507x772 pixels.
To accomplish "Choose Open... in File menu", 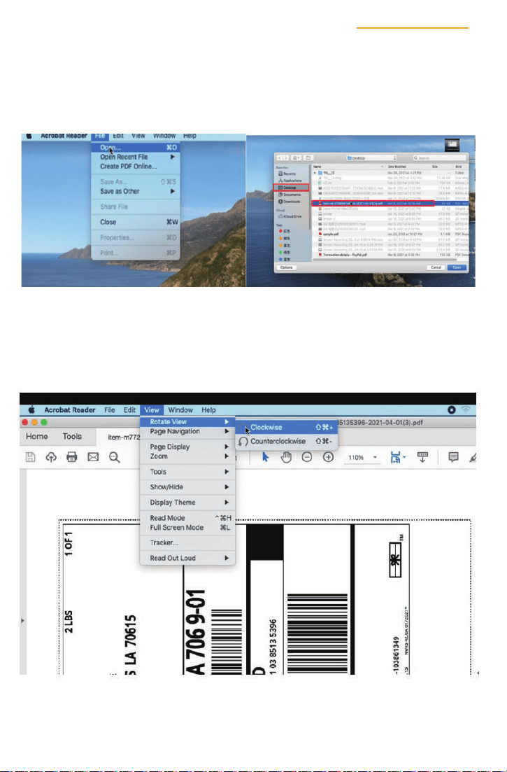I will pos(136,147).
